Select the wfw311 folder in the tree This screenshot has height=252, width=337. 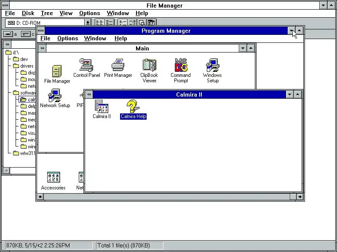click(24, 153)
